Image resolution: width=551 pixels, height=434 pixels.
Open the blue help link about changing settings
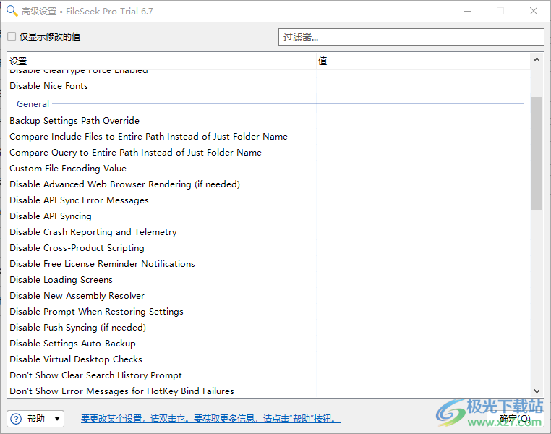tap(210, 419)
